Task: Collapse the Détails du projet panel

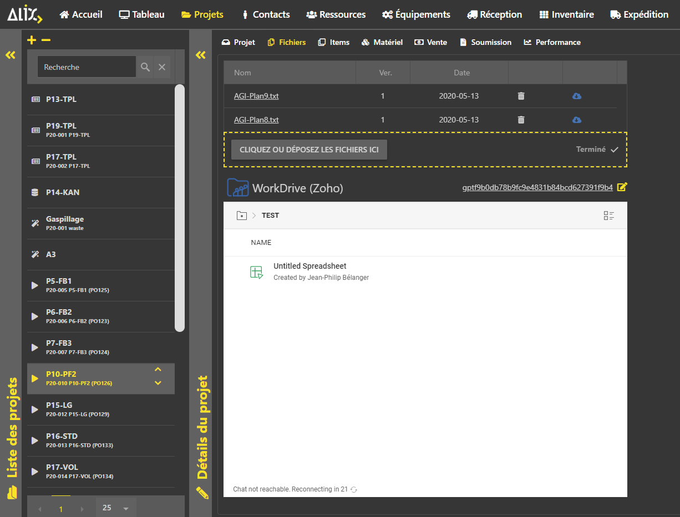Action: pos(201,55)
